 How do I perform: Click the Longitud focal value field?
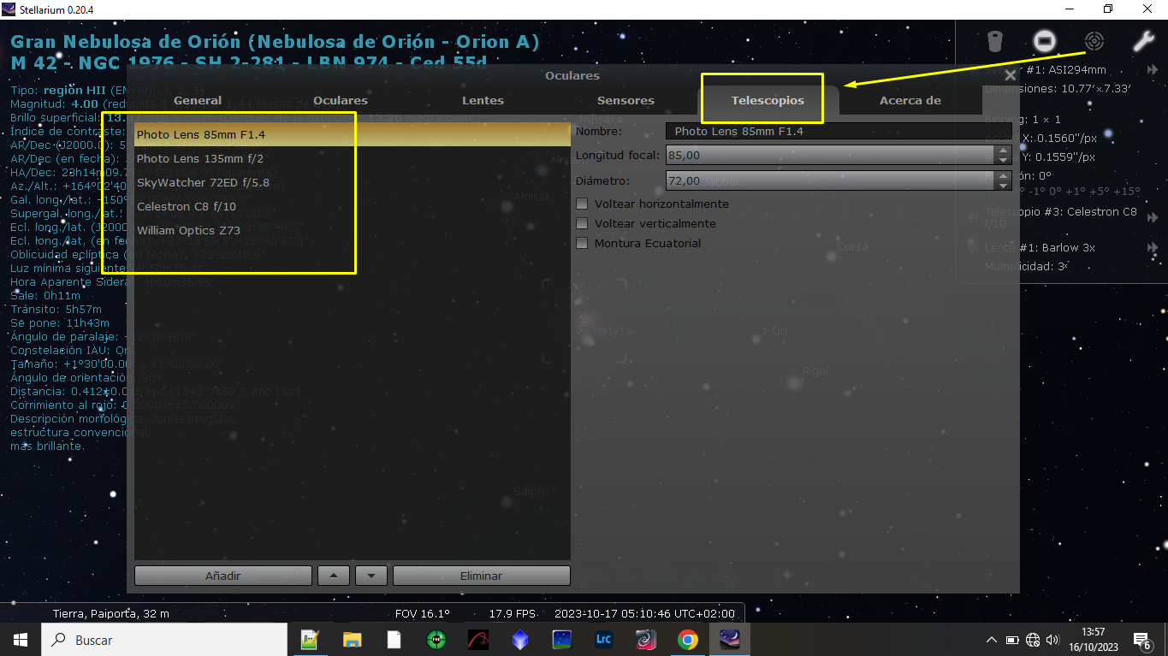pyautogui.click(x=831, y=156)
